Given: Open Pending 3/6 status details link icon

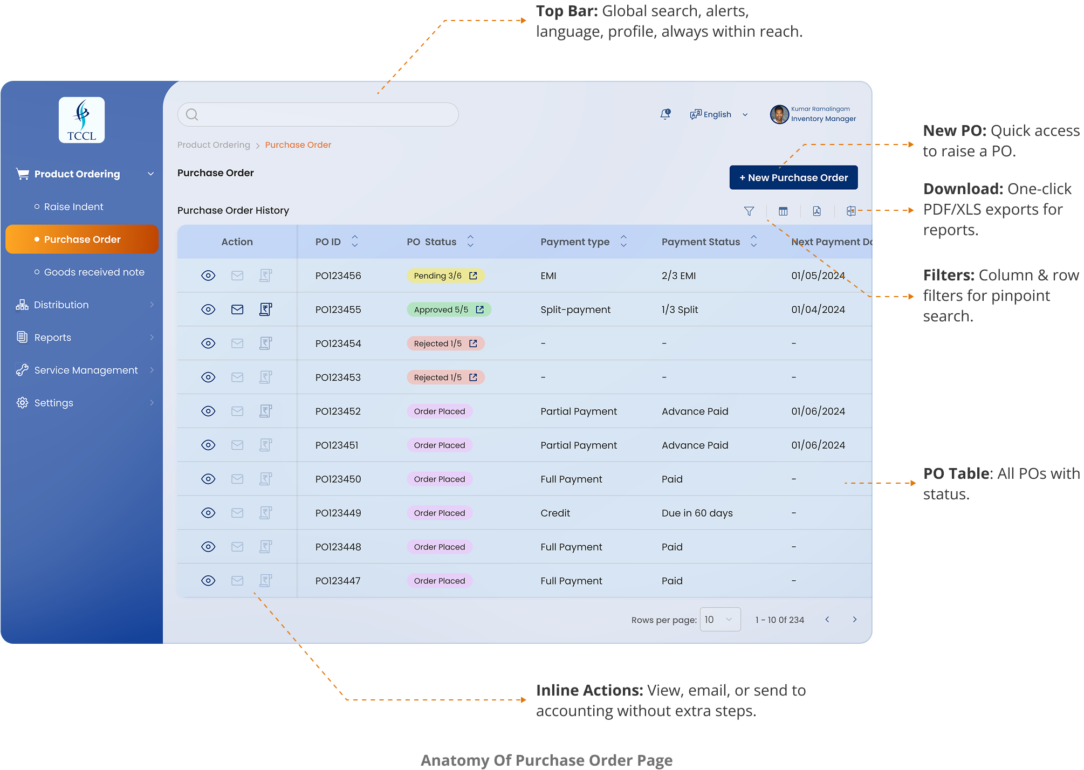Looking at the screenshot, I should pyautogui.click(x=473, y=276).
